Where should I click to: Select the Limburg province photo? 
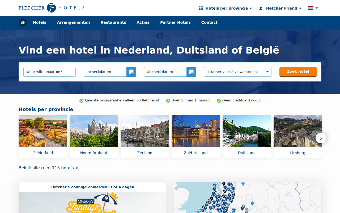coord(298,131)
